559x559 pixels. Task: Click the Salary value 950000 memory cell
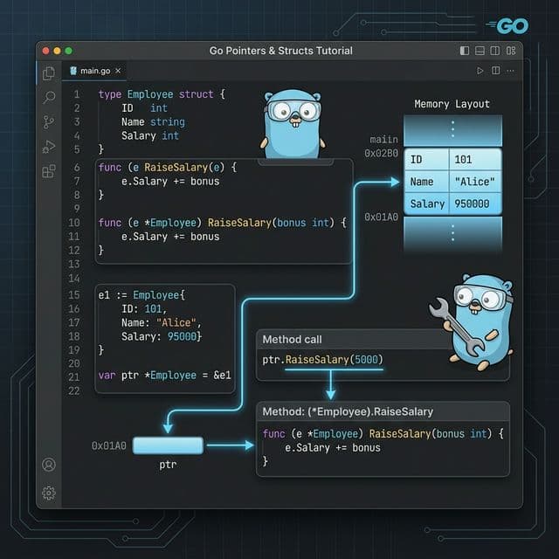click(x=475, y=204)
